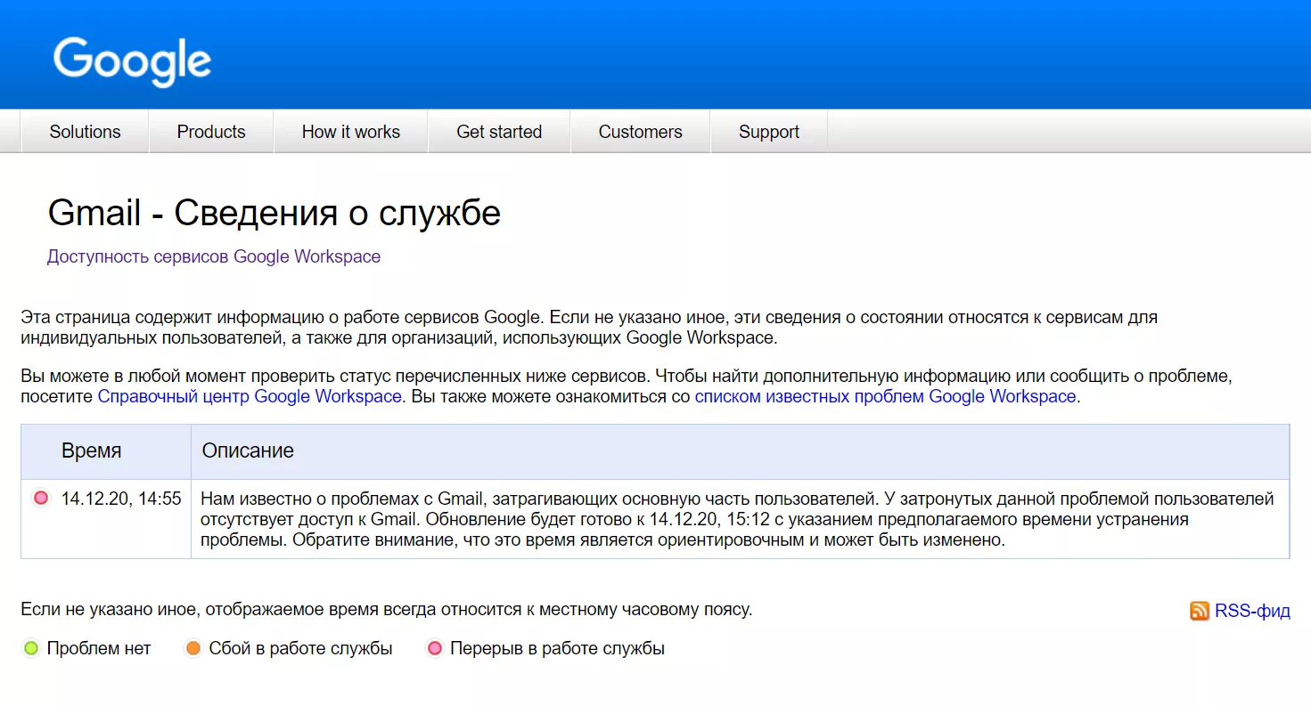Open the Products menu item
Image resolution: width=1311 pixels, height=706 pixels.
(x=211, y=132)
